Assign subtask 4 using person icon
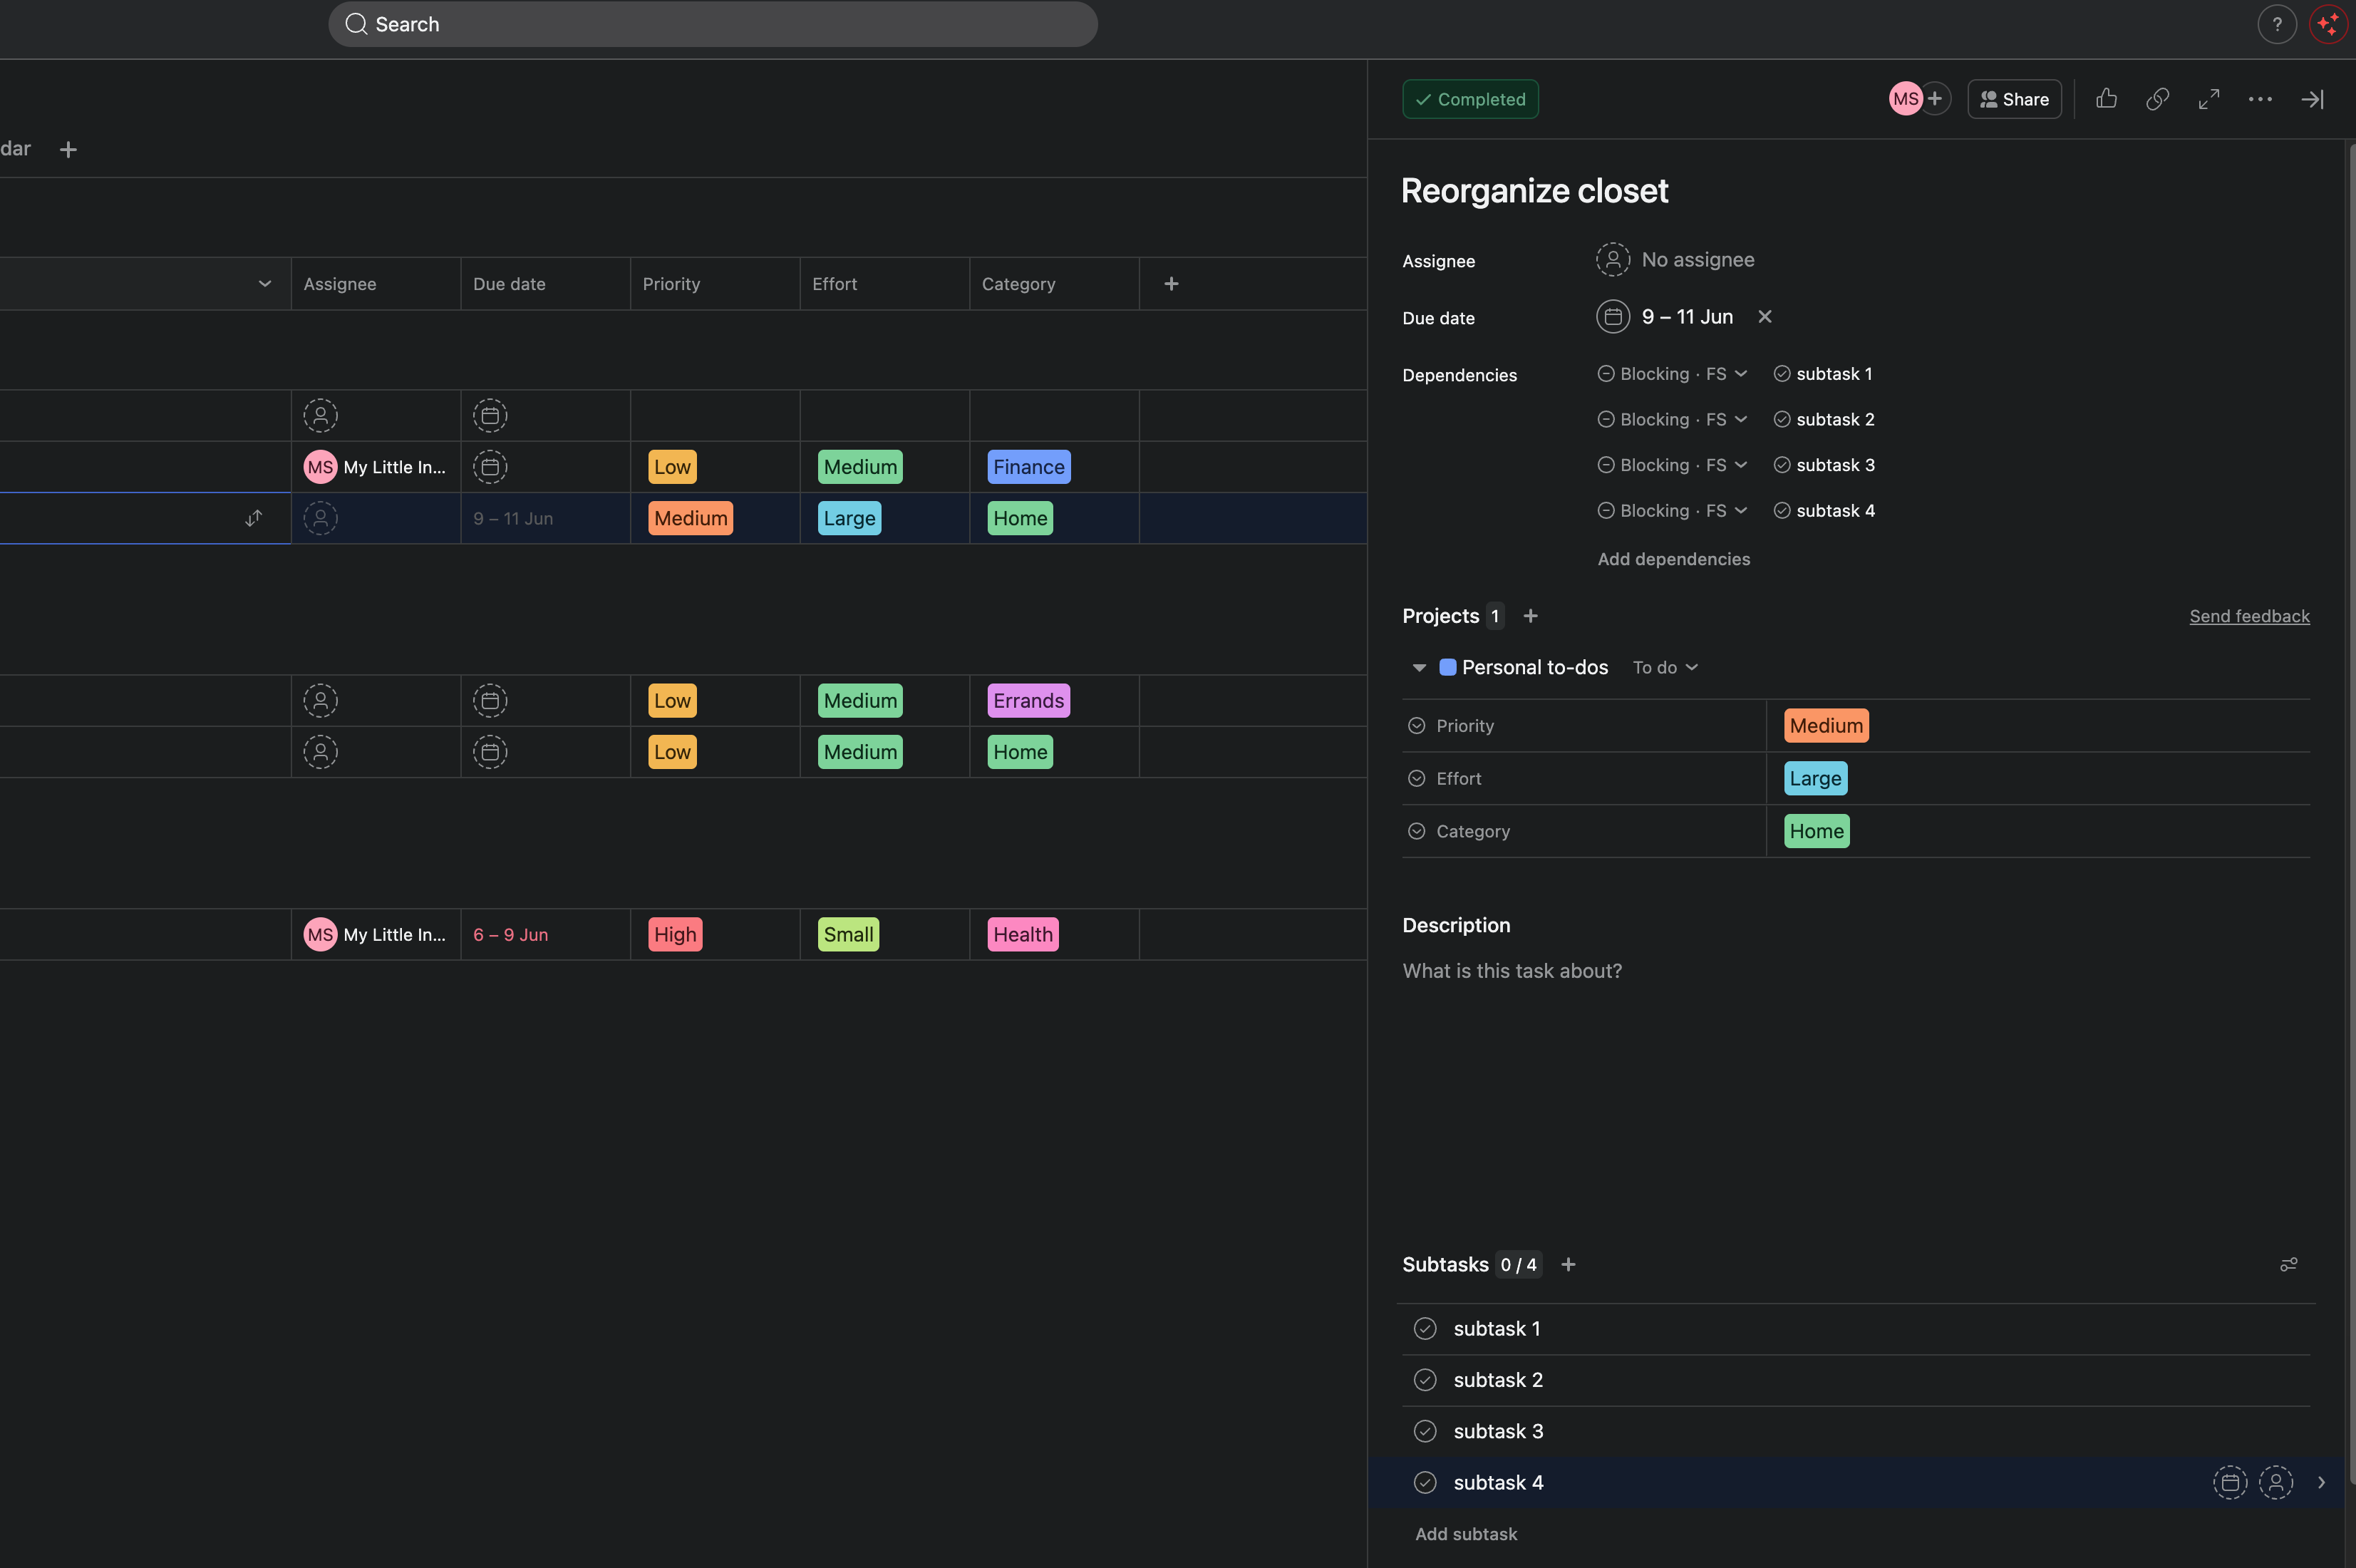 (x=2276, y=1483)
